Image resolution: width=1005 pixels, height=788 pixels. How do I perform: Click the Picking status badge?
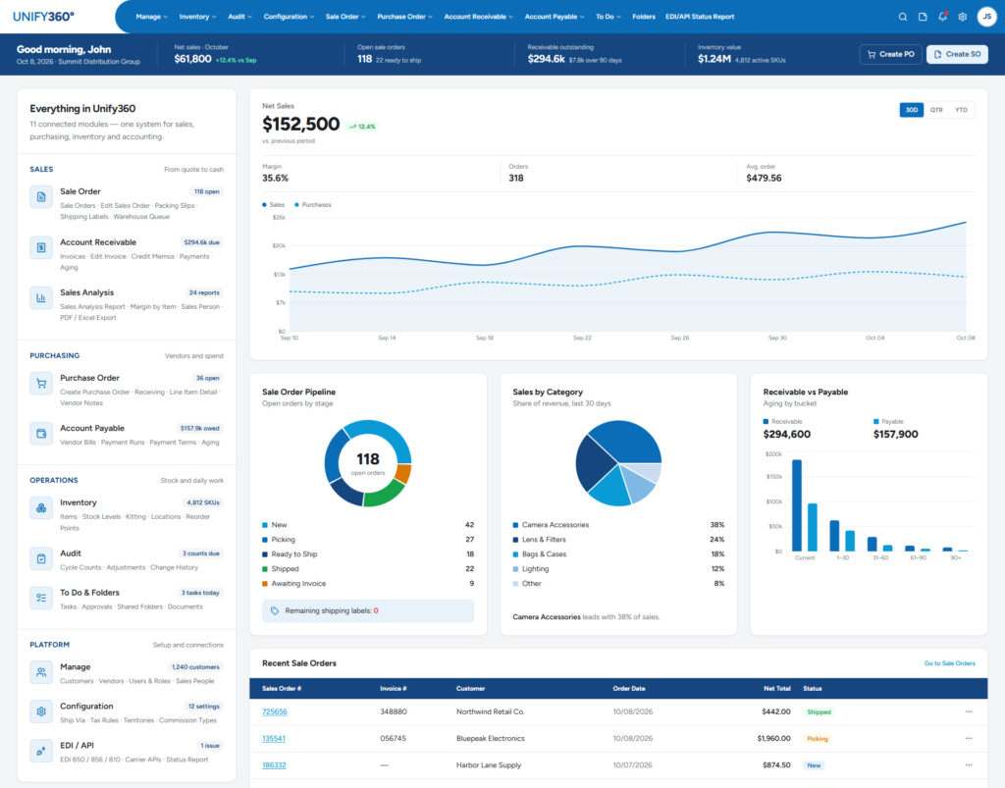tap(818, 739)
